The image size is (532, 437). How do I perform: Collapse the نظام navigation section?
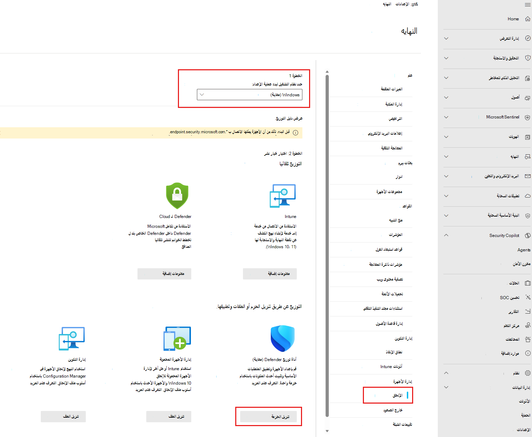pyautogui.click(x=446, y=373)
